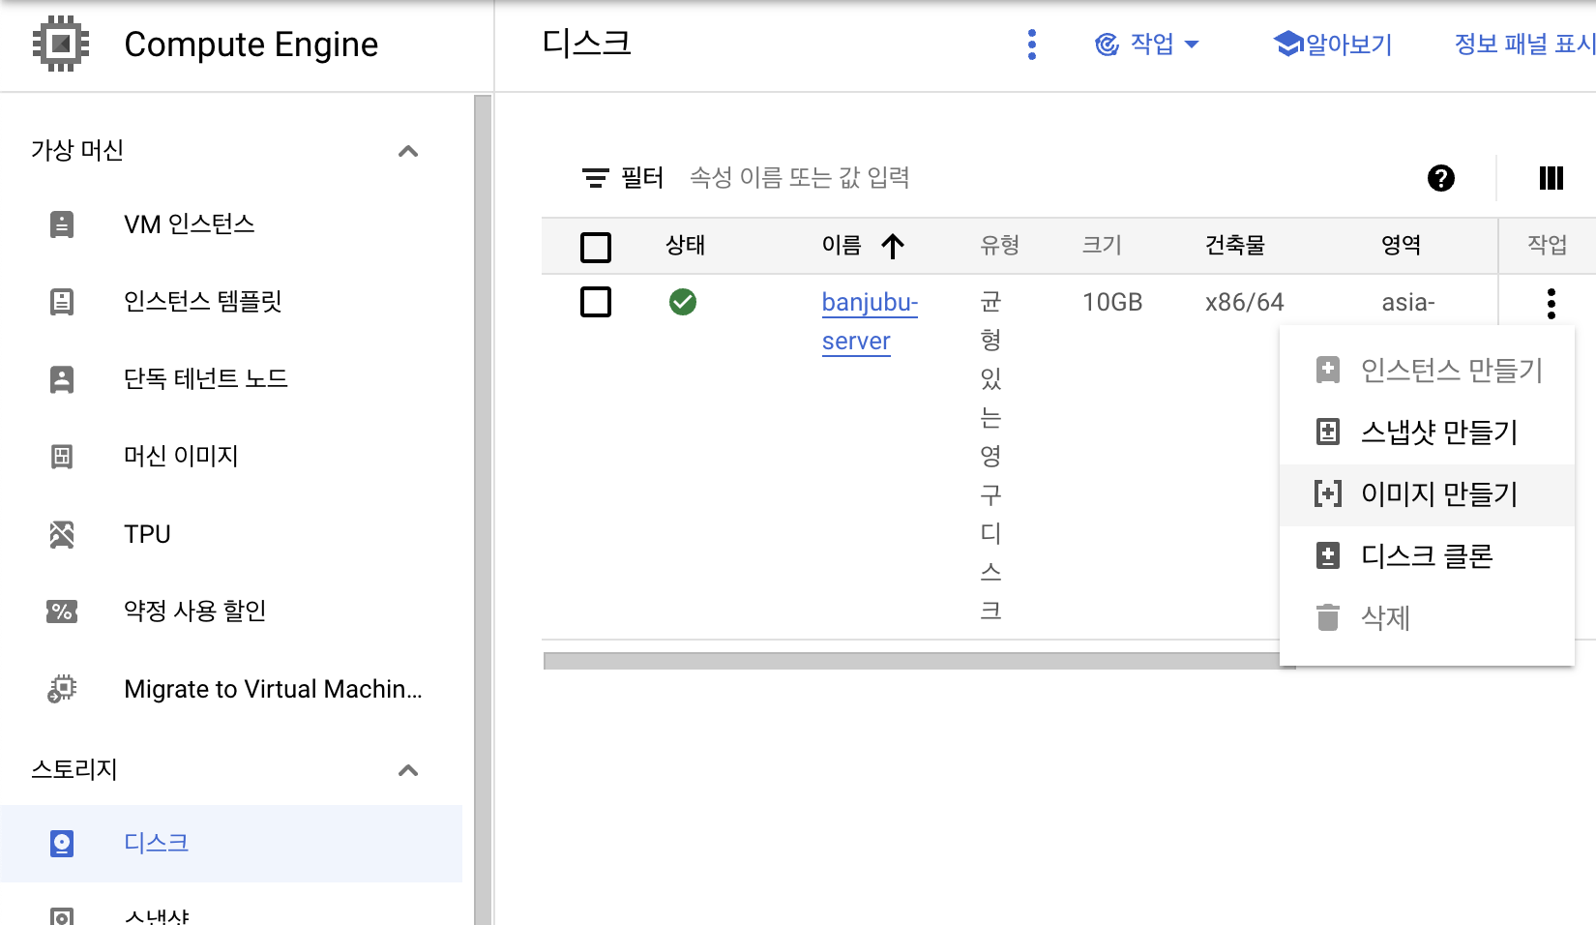Click the horizontal scrollbar under the table
The image size is (1596, 925).
point(919,661)
